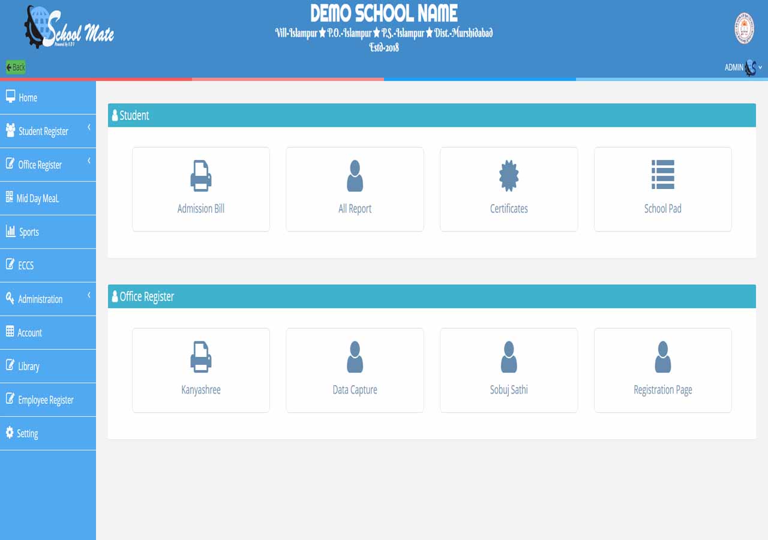Open the Library register page
768x540 pixels.
[28, 366]
